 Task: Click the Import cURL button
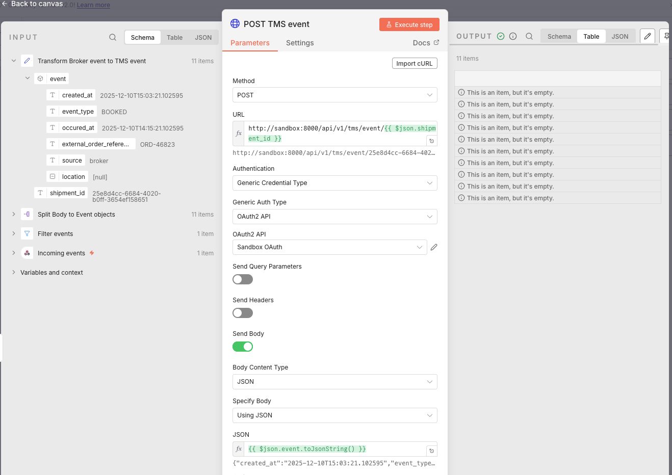click(x=414, y=64)
